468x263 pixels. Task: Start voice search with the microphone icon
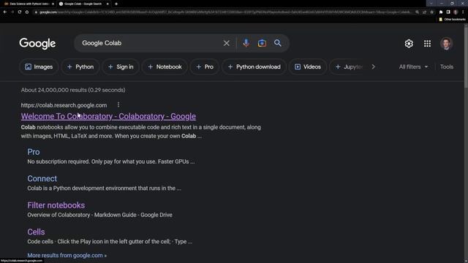pos(246,43)
